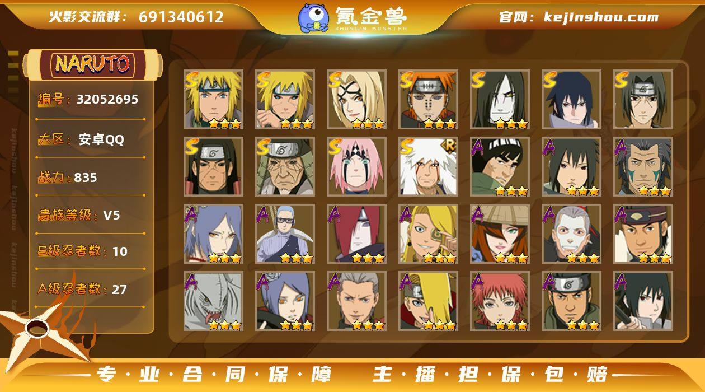Select the grey shark Samehada A-rank portrait
The image size is (705, 392).
pyautogui.click(x=213, y=301)
